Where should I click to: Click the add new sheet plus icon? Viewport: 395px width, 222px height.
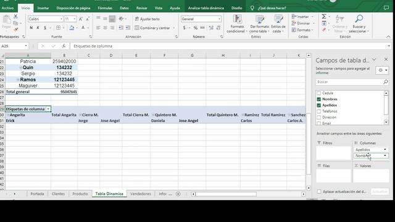(178, 194)
